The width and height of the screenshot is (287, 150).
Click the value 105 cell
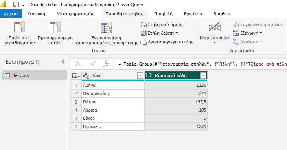176,110
